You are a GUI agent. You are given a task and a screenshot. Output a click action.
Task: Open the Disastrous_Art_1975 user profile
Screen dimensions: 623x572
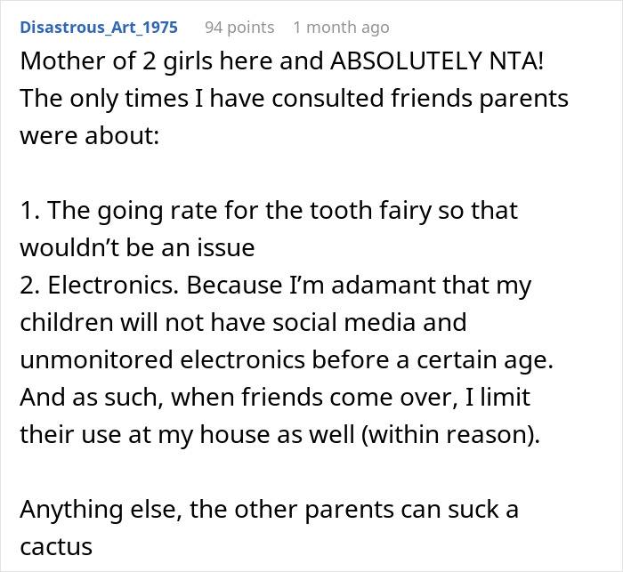tap(99, 28)
